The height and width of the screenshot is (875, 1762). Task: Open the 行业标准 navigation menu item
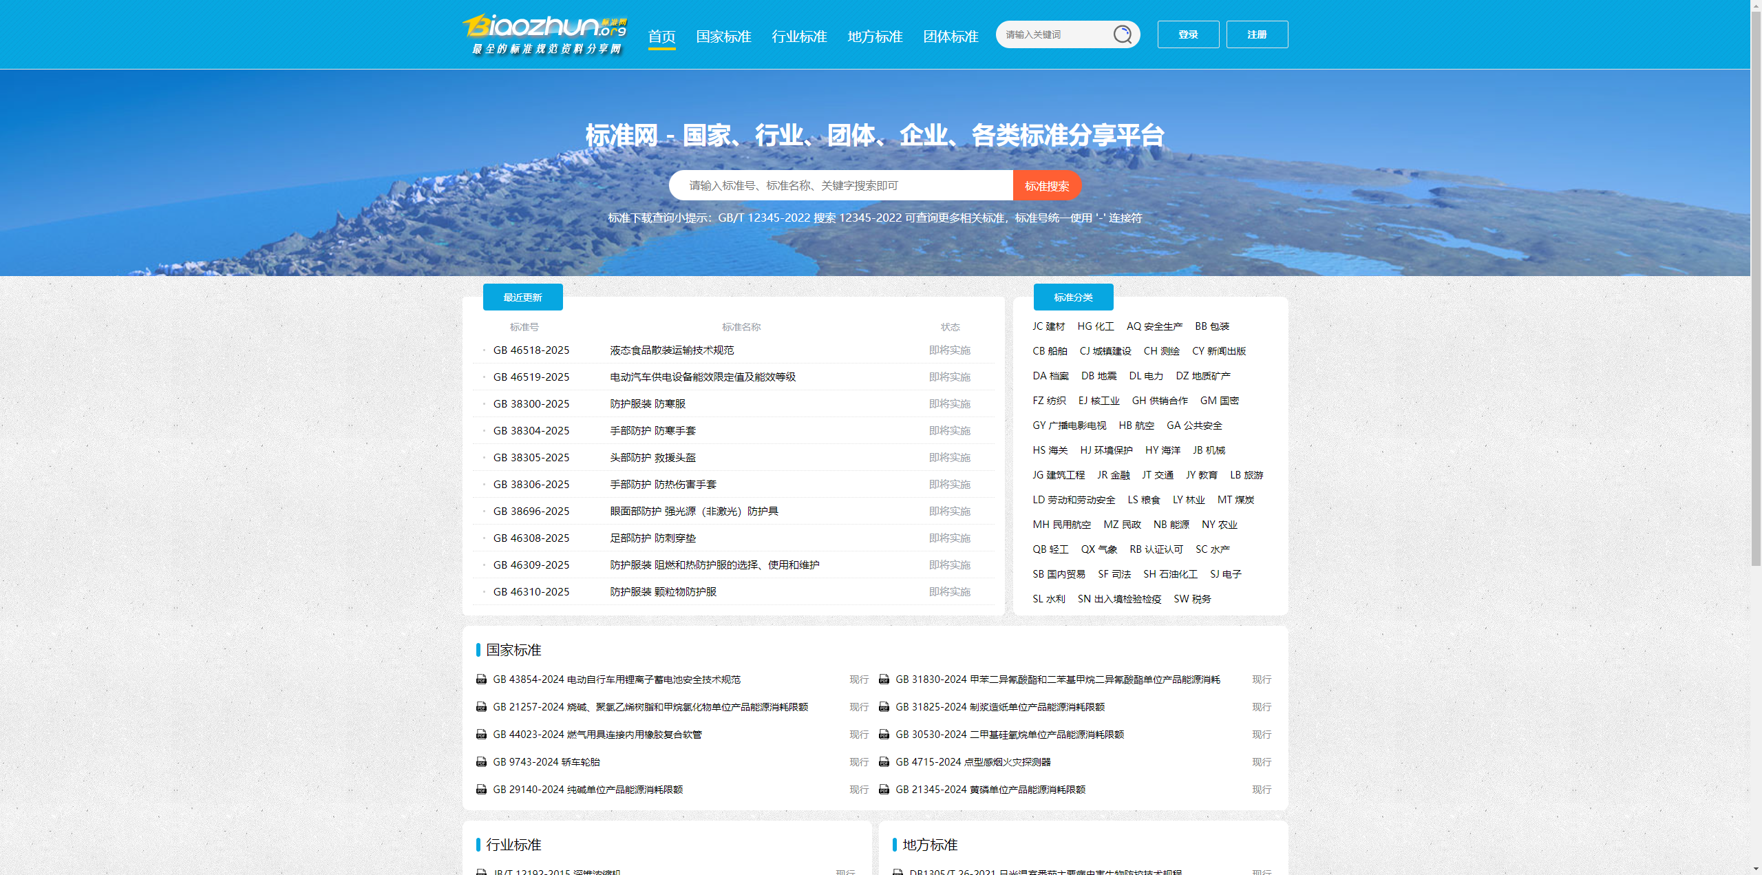(800, 36)
